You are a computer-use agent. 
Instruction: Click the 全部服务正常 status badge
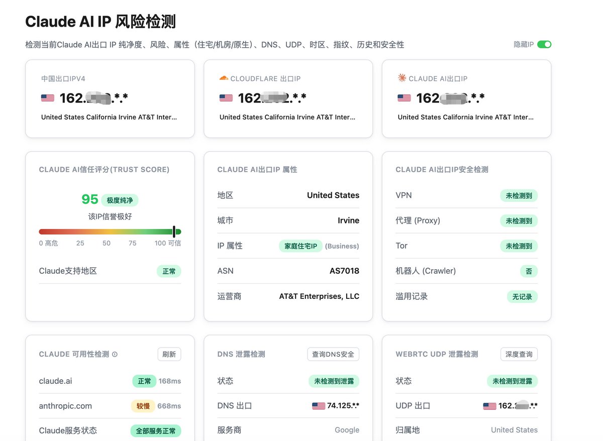[156, 431]
